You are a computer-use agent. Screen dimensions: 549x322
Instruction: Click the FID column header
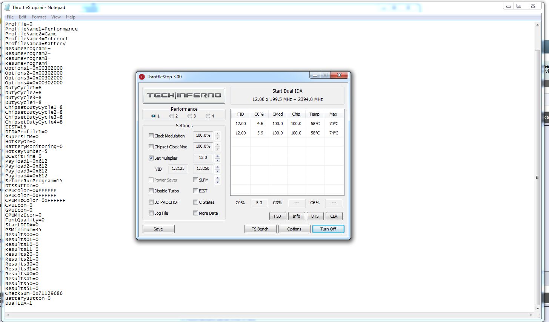coord(241,114)
